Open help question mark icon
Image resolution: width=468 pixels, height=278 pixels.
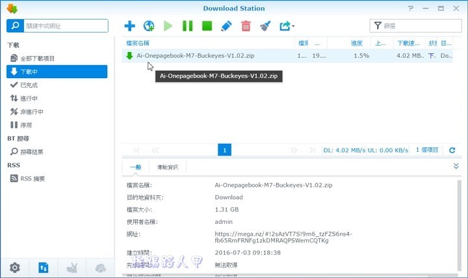411,8
